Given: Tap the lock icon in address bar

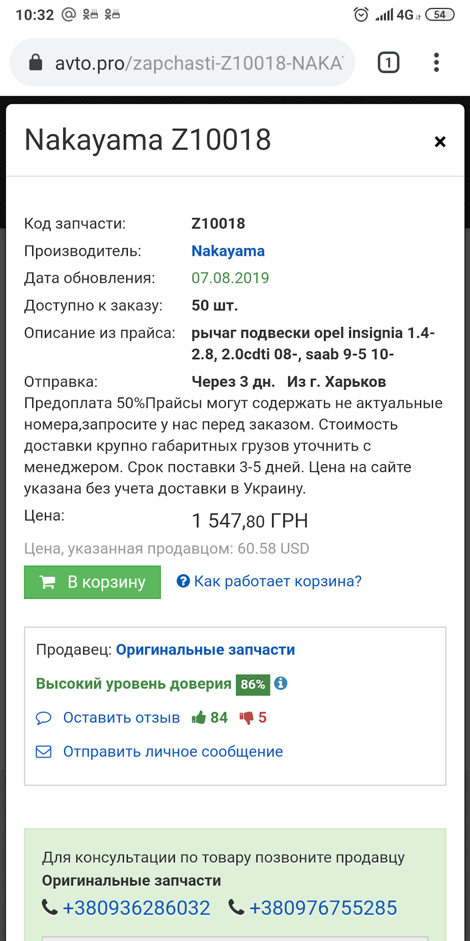Looking at the screenshot, I should tap(36, 63).
